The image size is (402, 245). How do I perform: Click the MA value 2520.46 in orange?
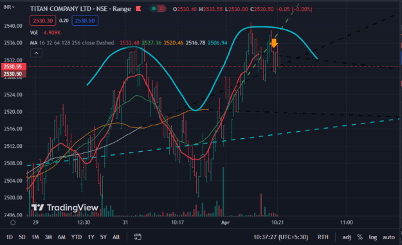174,43
